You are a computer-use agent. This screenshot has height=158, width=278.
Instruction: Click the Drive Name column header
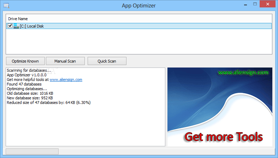coord(18,19)
